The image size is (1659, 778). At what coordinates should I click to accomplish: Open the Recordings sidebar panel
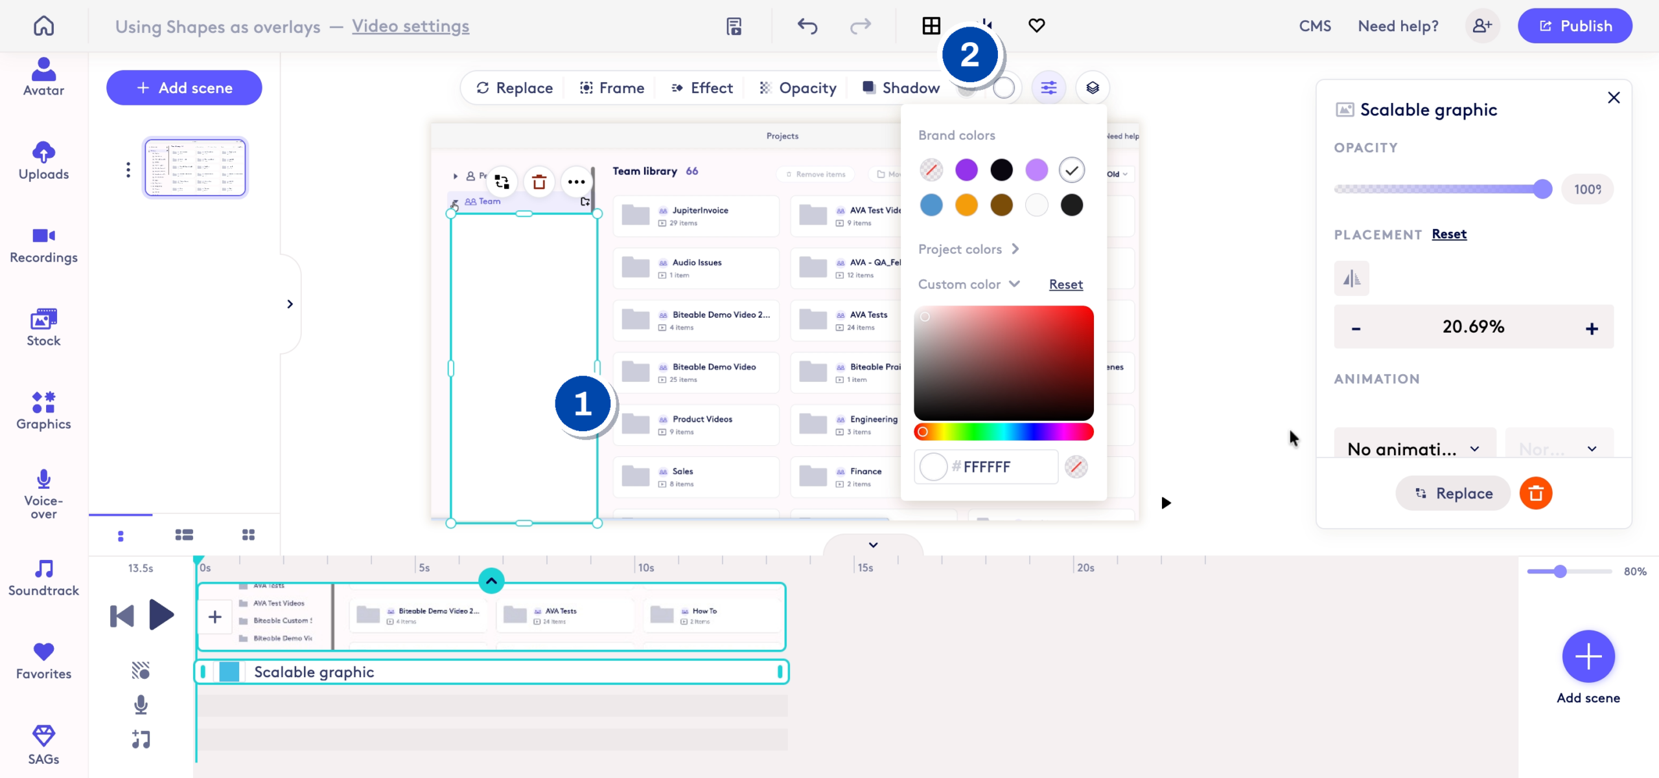tap(43, 245)
